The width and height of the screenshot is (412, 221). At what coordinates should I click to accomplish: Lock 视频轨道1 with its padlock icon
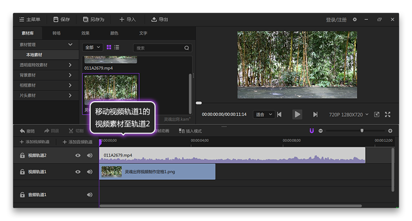point(22,171)
